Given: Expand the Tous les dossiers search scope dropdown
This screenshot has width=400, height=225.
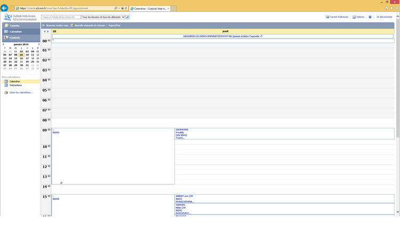Looking at the screenshot, I should tap(103, 17).
